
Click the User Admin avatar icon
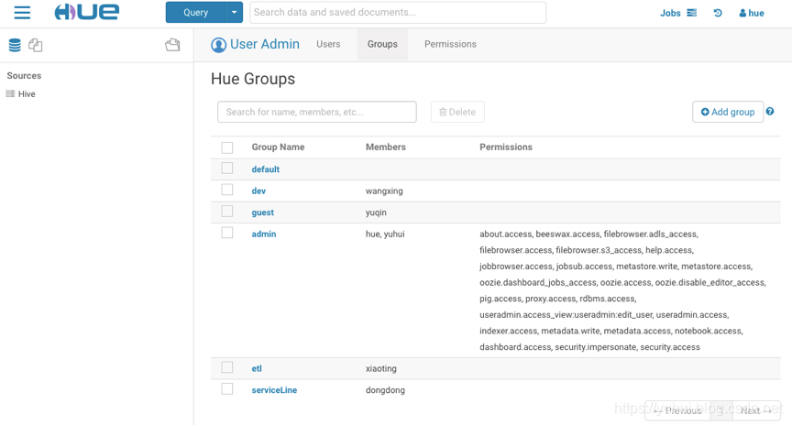(218, 45)
